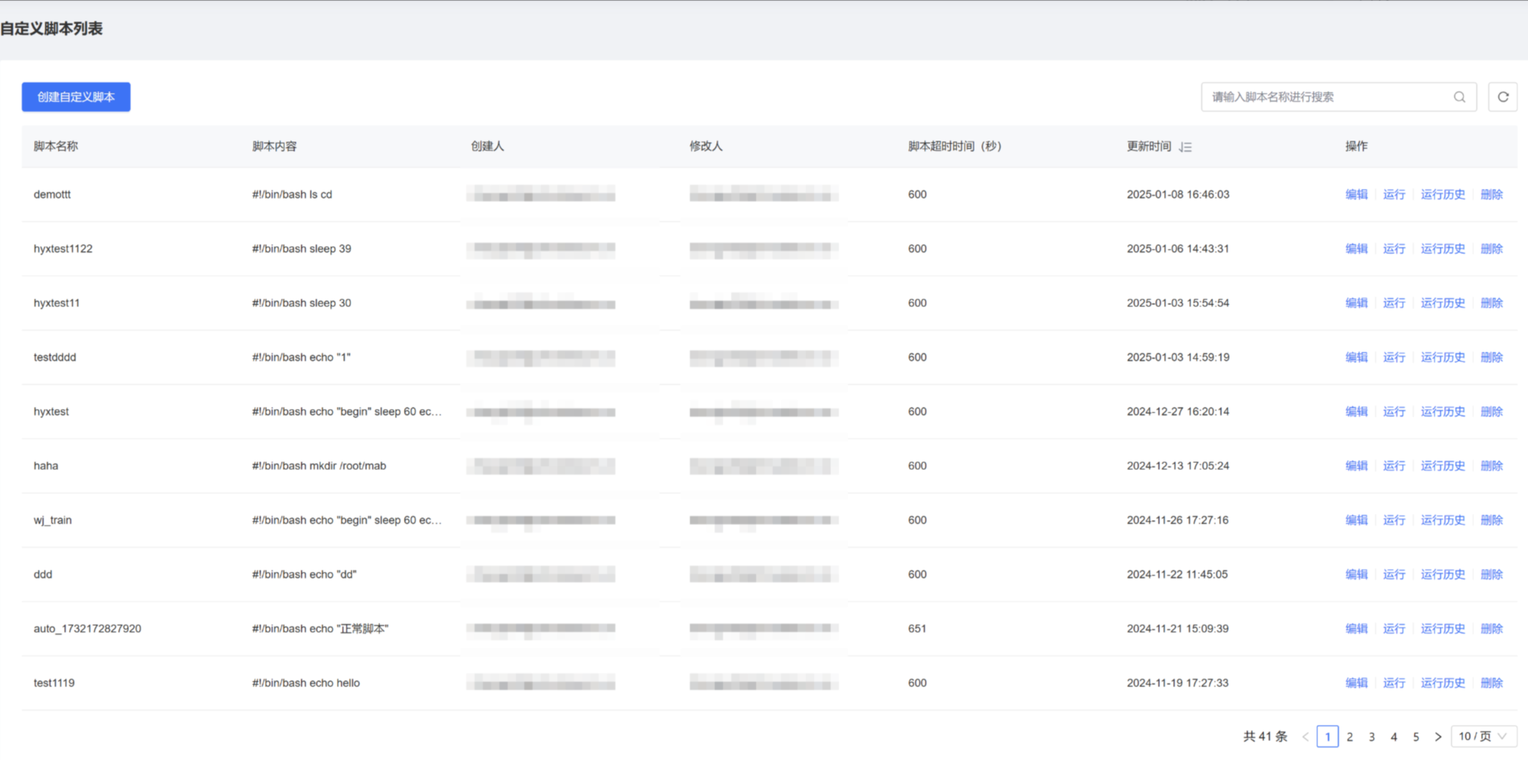Open 运行历史 for hyxtest1122
Screen dimensions: 1528x760
[1443, 248]
